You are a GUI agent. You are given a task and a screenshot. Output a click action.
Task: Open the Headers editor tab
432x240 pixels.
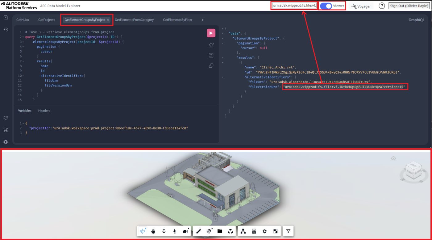[44, 111]
